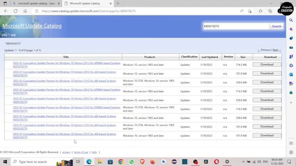
Task: Click the Windows taskbar search box
Action: point(42,162)
